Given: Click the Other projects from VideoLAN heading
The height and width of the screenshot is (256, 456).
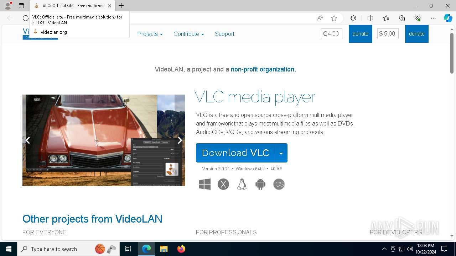Looking at the screenshot, I should (92, 219).
